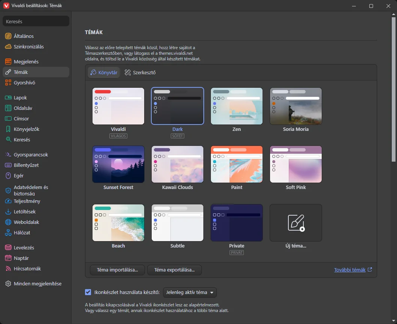This screenshot has width=397, height=324.
Task: Select the Sunset Forest theme thumbnail
Action: click(x=118, y=164)
